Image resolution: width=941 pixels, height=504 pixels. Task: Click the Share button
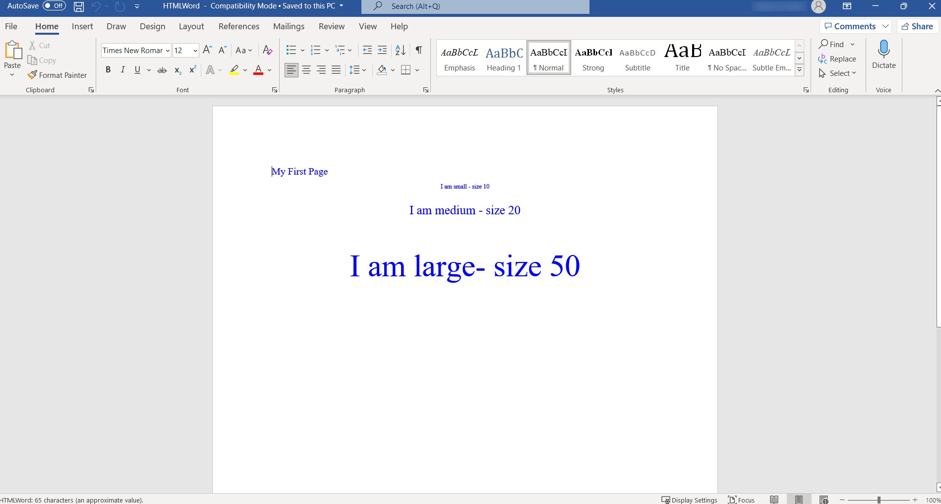click(x=917, y=26)
